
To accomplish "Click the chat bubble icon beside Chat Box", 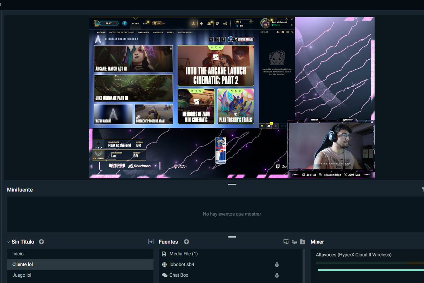I will pos(165,275).
